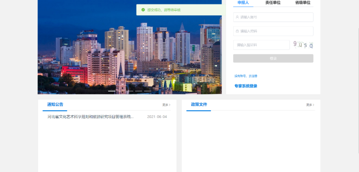Click the 请输入验证码 captcha input box

262,45
